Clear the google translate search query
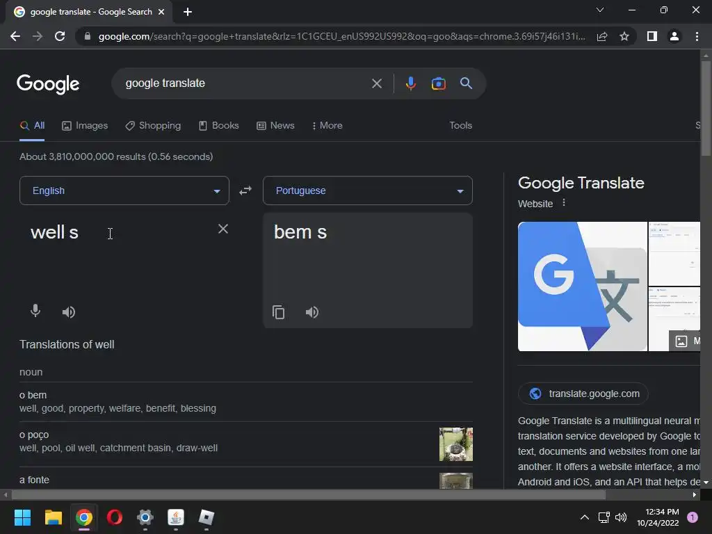 click(x=376, y=83)
